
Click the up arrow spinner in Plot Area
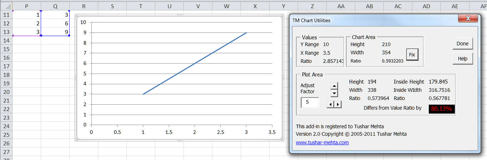(334, 86)
